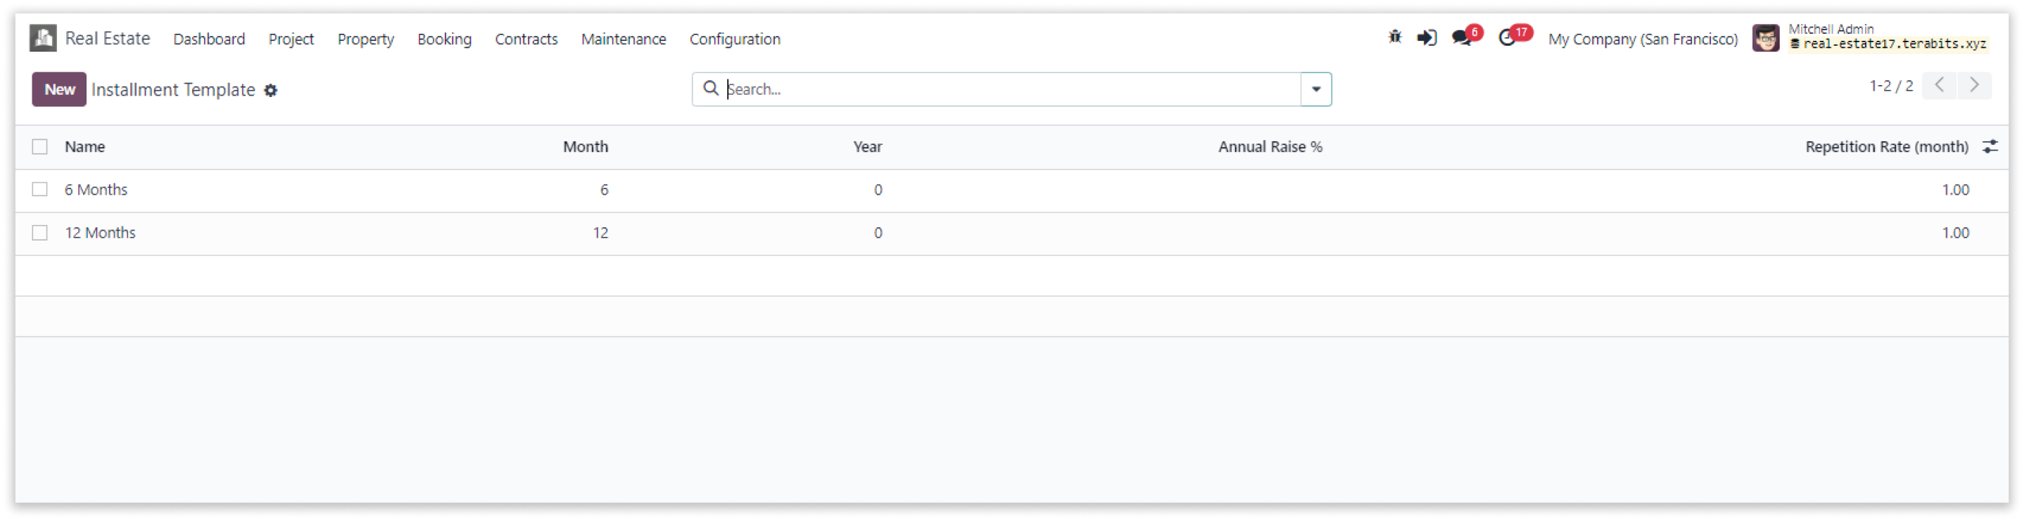This screenshot has height=519, width=2022.
Task: Open the Dashboard menu
Action: coord(209,39)
